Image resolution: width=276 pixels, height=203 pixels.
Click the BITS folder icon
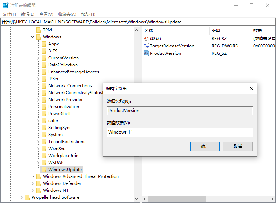click(44, 51)
